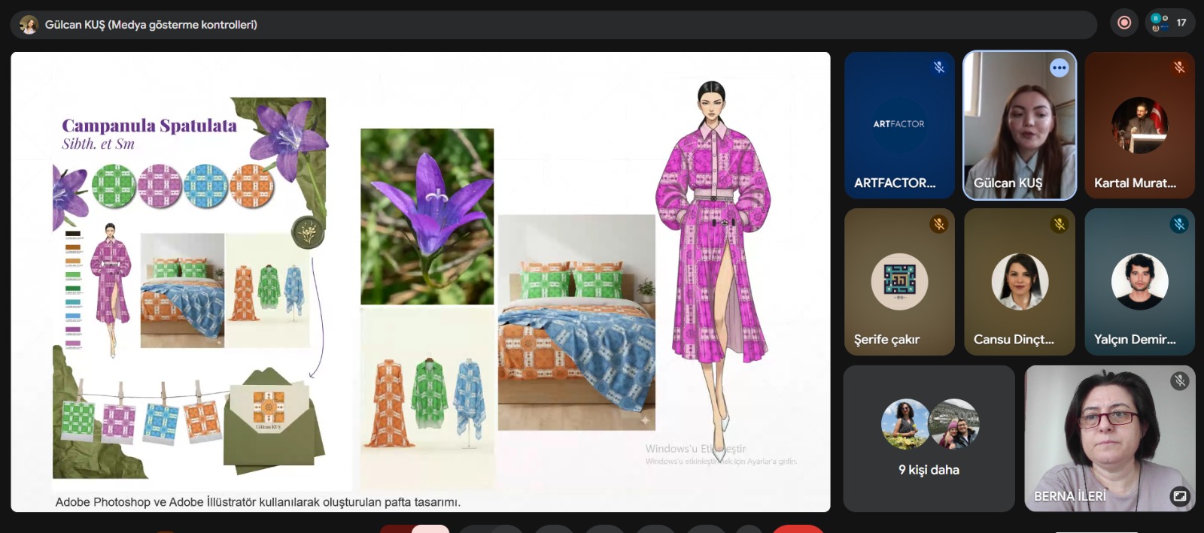The image size is (1204, 533).
Task: Select Yalçın Demir profile picture
Action: pos(1139,282)
